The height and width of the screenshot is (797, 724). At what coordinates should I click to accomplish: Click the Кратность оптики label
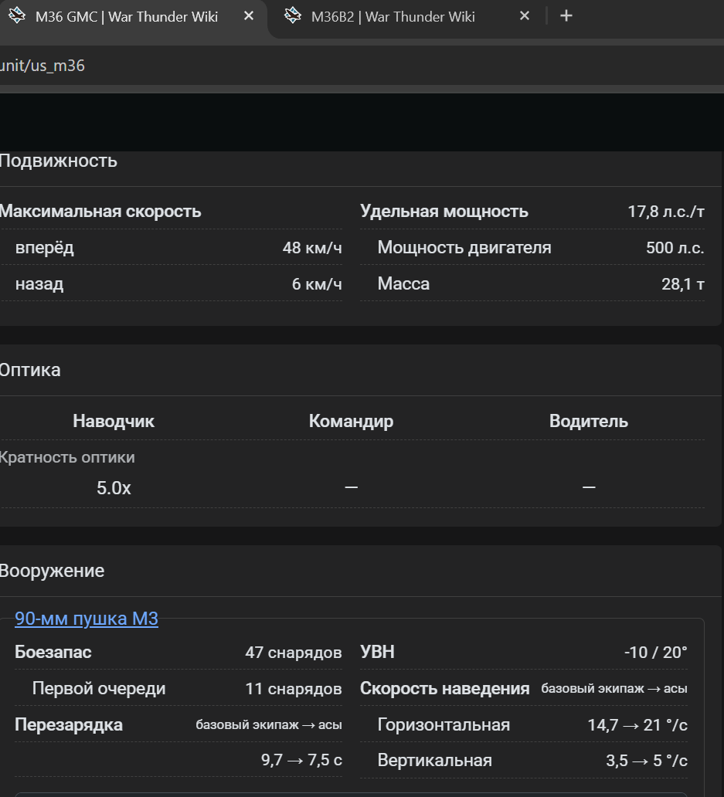click(x=67, y=457)
